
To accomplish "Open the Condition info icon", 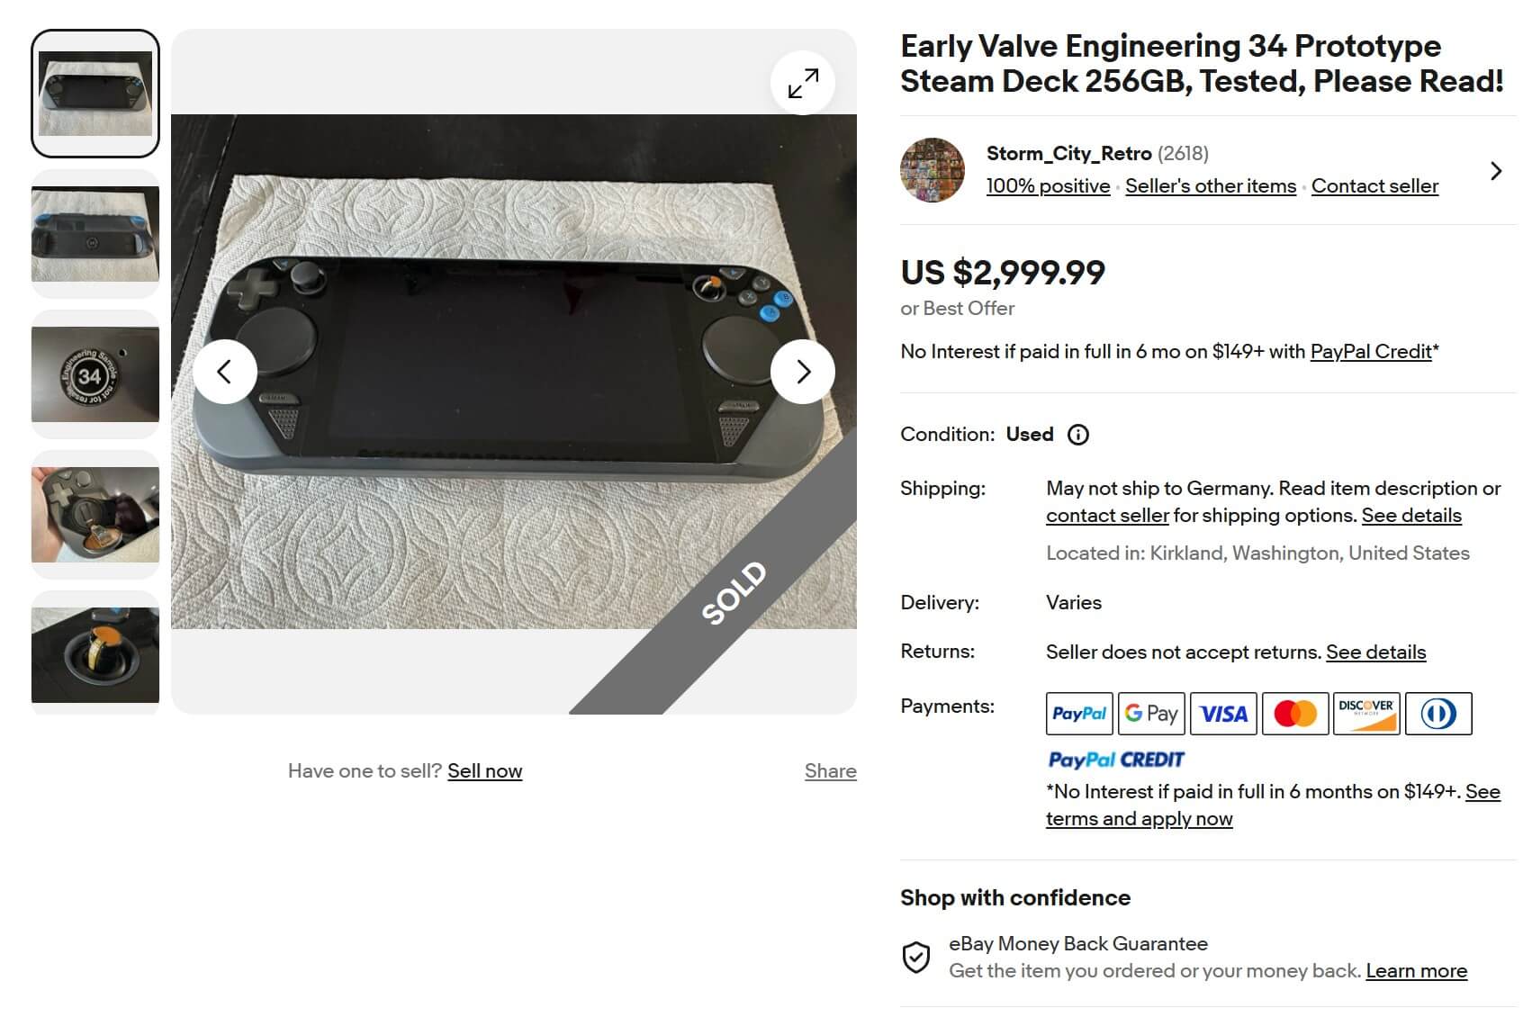I will (x=1077, y=435).
